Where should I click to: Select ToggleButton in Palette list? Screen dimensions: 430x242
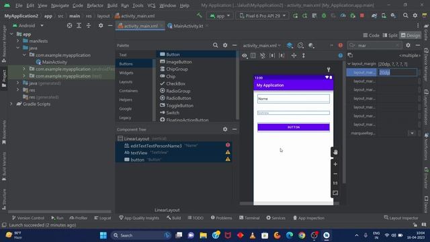pyautogui.click(x=179, y=106)
